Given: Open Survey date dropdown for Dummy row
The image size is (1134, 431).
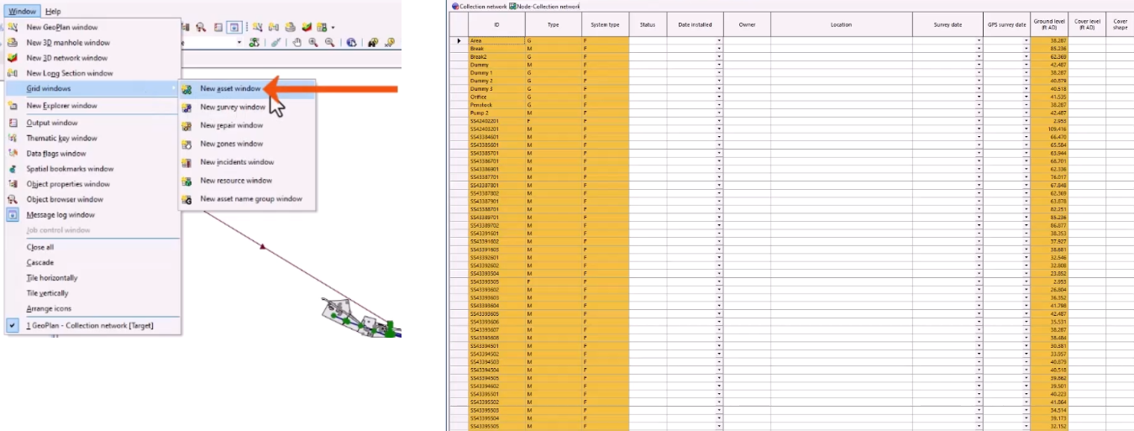Looking at the screenshot, I should click(x=979, y=65).
